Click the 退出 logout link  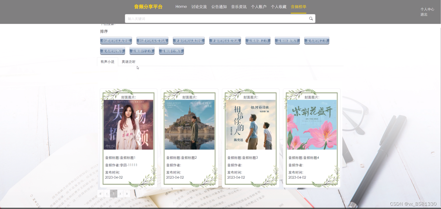[x=424, y=14]
